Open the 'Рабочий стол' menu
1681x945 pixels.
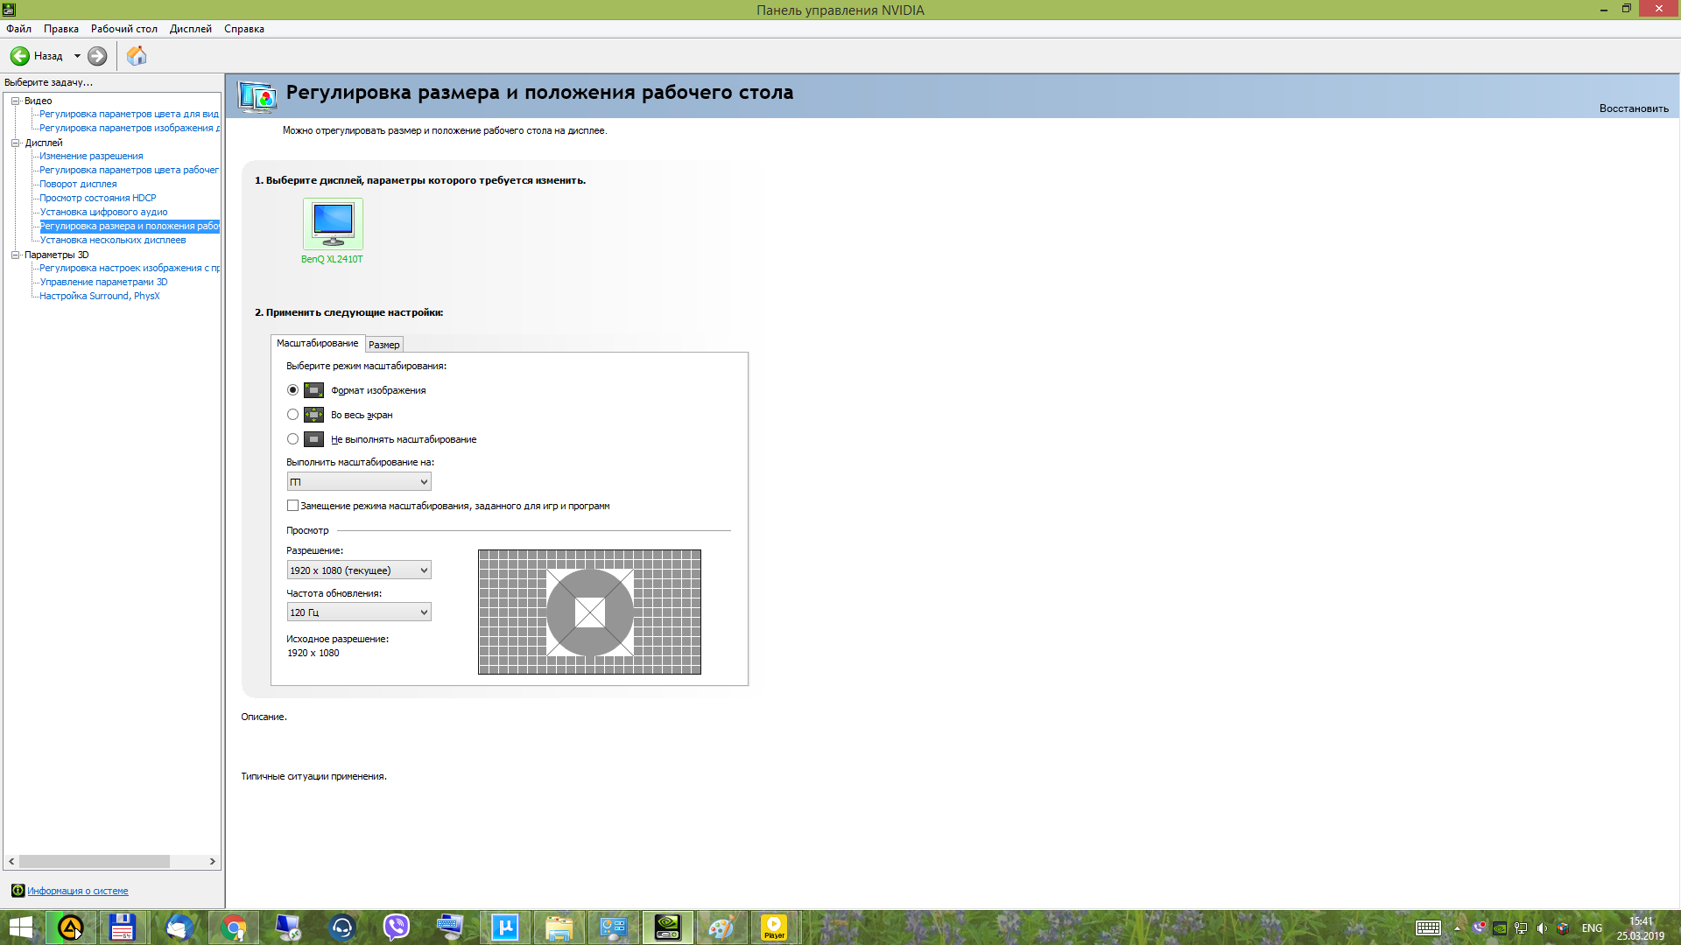click(123, 29)
